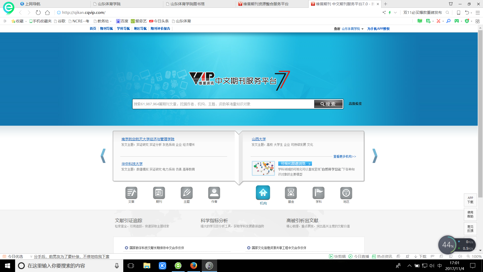483x272 pixels.
Task: Open the 期刊评价报告 nav item
Action: pyautogui.click(x=160, y=29)
